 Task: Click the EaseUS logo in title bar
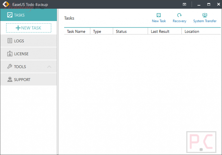tap(6, 4)
